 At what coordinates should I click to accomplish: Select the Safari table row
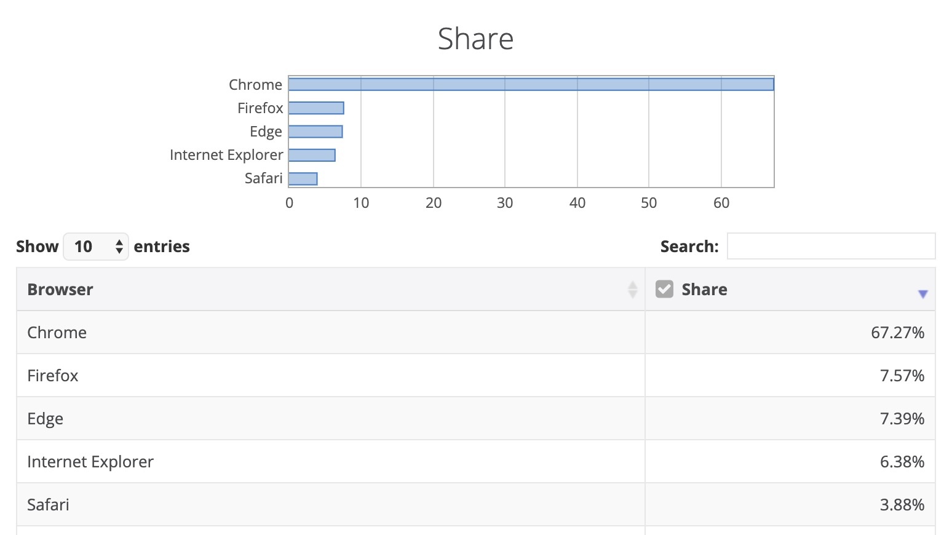[x=48, y=505]
